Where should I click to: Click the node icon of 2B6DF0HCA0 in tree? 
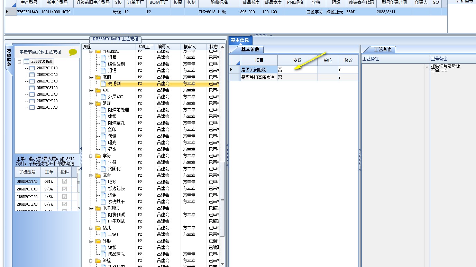coord(32,68)
